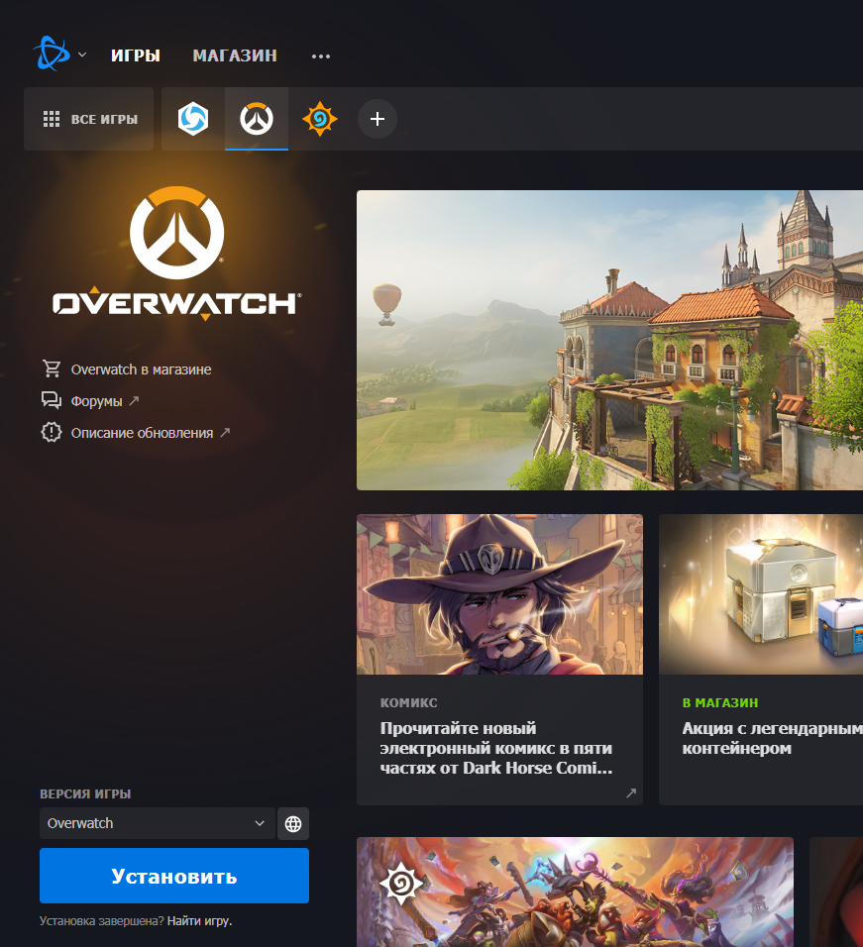Click the large Overwatch logo
The width and height of the screenshot is (863, 947).
coord(177,254)
